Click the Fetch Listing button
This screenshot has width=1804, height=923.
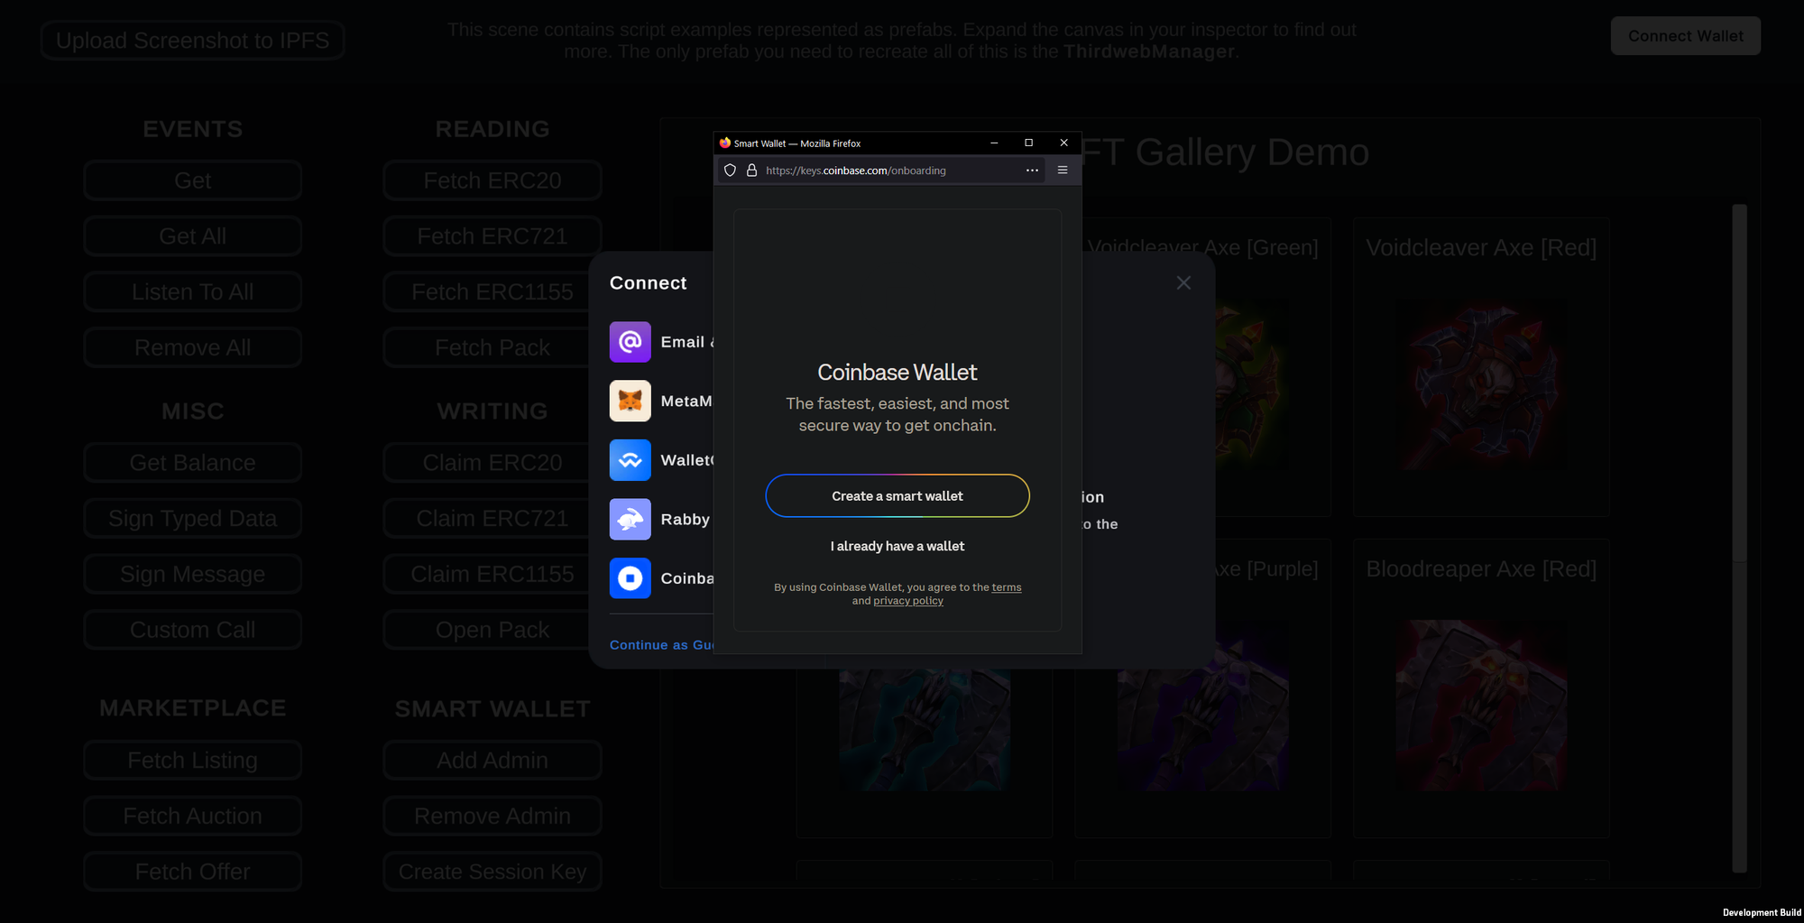pyautogui.click(x=192, y=761)
